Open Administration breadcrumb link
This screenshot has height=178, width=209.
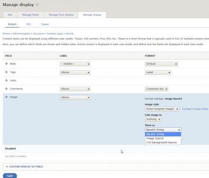[x=21, y=34]
